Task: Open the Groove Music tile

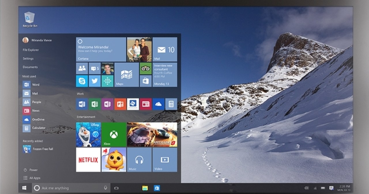Action: click(139, 160)
